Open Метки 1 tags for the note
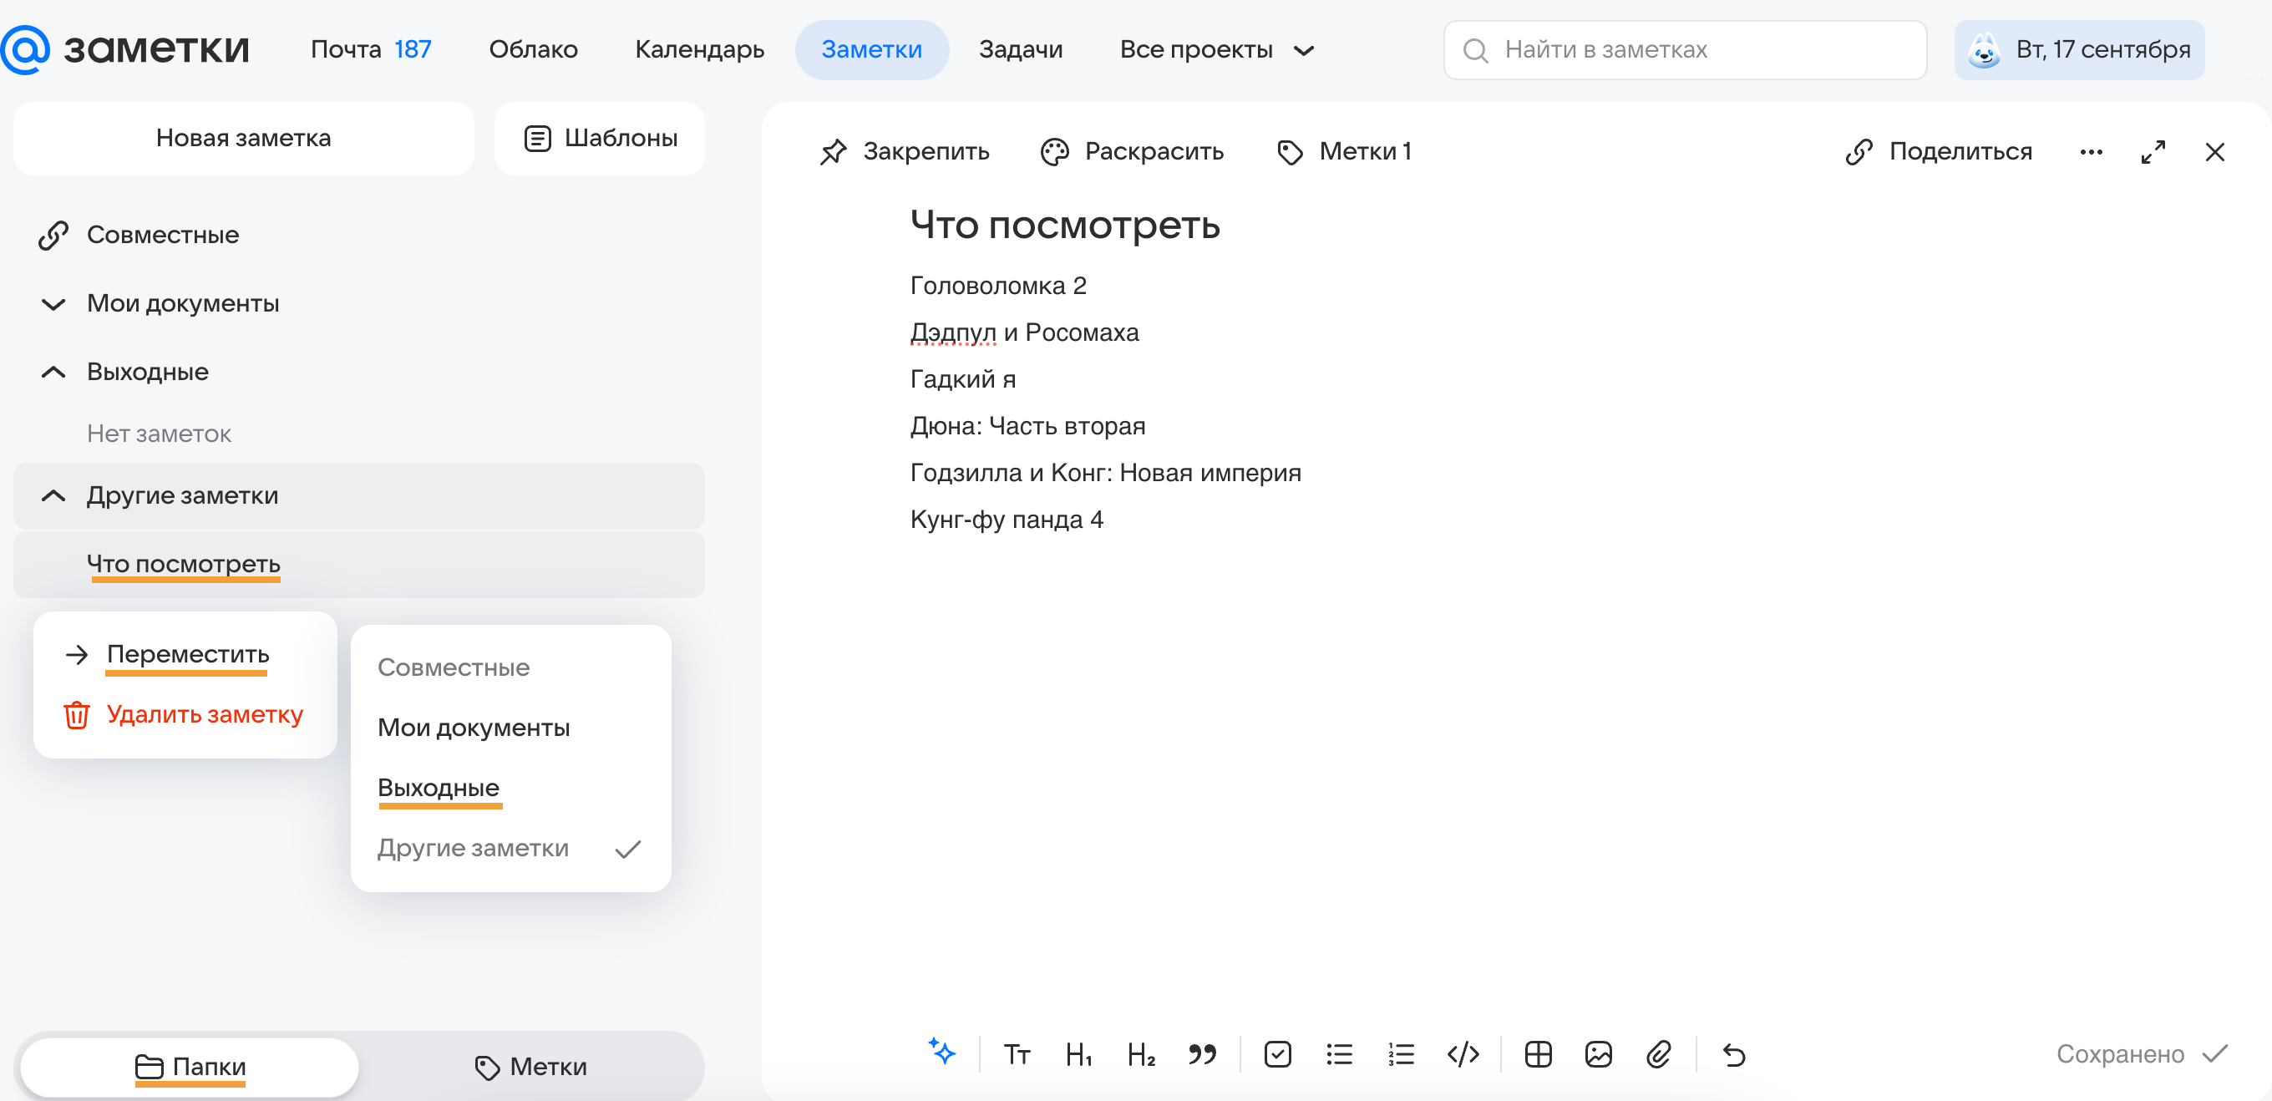 (x=1343, y=152)
